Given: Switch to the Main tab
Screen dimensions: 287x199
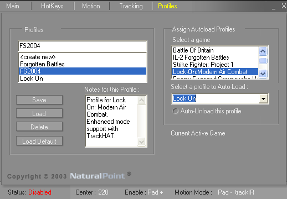Looking at the screenshot, I should (13, 6).
